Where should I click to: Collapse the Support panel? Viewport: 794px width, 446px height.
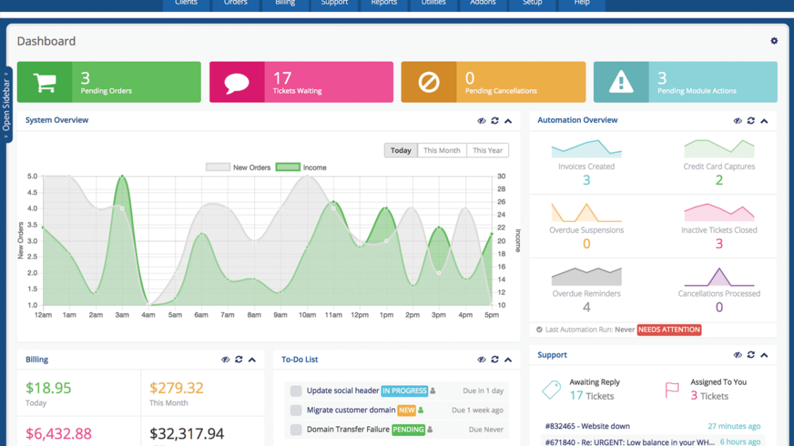(763, 355)
